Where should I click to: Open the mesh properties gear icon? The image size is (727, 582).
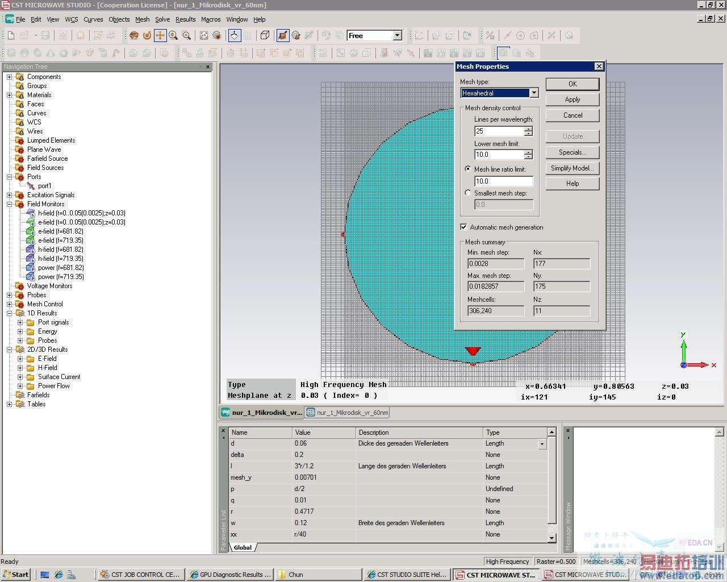pos(296,35)
